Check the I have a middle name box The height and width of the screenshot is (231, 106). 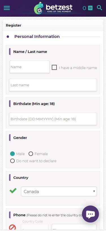click(54, 67)
